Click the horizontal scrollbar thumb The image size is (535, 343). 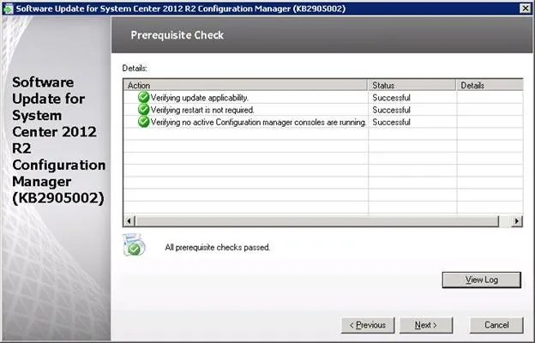317,221
